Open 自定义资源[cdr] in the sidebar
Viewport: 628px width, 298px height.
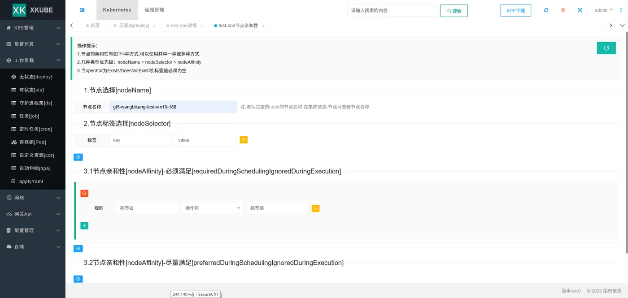[x=33, y=155]
